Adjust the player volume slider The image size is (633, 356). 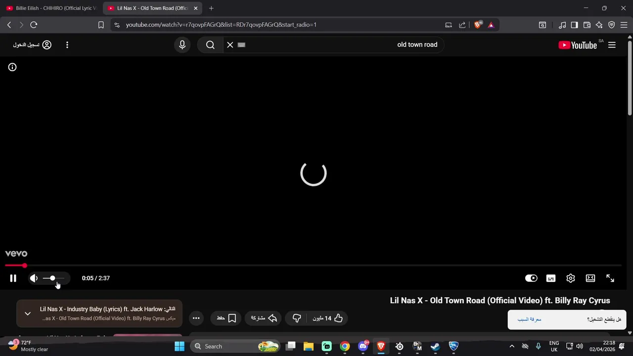(53, 278)
